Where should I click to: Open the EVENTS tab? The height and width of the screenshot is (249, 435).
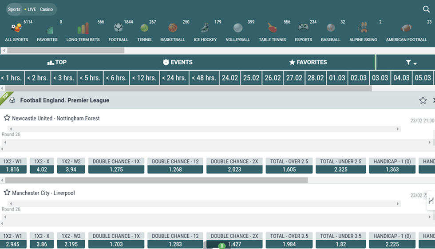(178, 63)
